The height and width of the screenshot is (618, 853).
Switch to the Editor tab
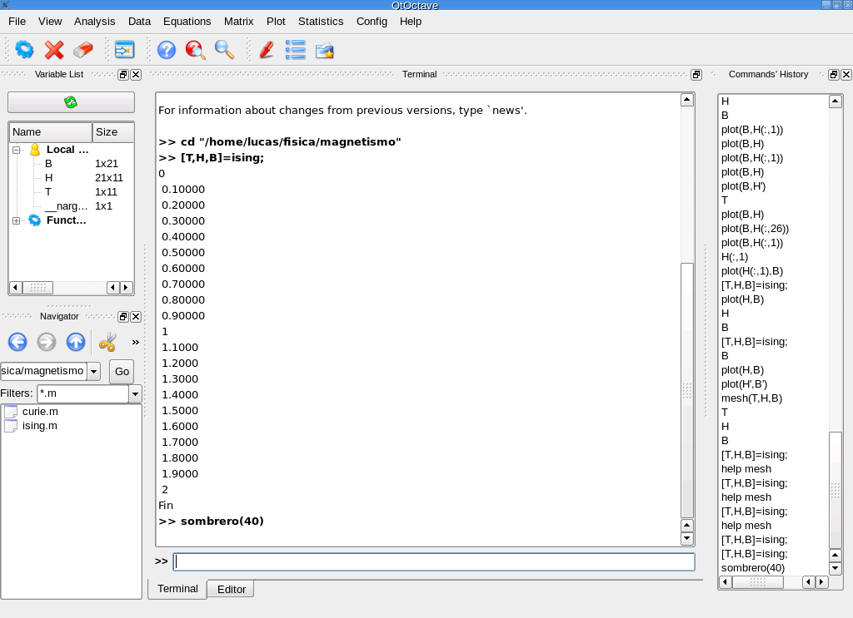coord(232,589)
